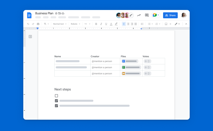Open the activity trend icon
The image size is (213, 131).
click(139, 15)
